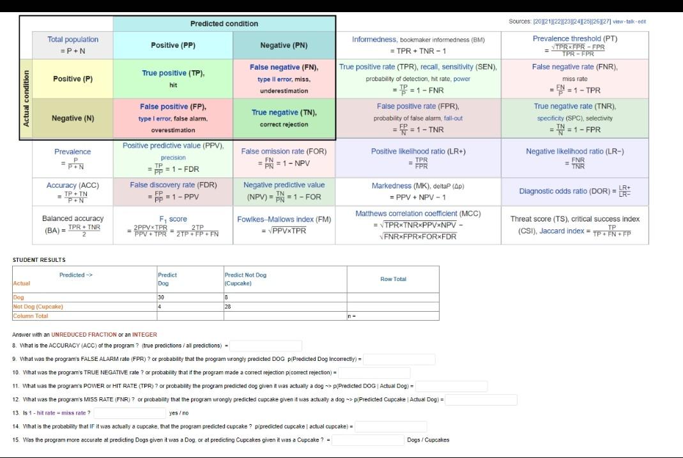Click the 'n =' total cell
This screenshot has width=683, height=458.
(x=393, y=316)
